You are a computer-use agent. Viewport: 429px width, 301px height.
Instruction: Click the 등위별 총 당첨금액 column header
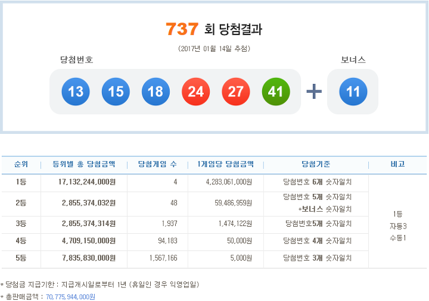pos(84,164)
